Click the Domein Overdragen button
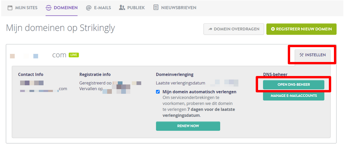Viewport: 348px width, 152px height. point(234,29)
